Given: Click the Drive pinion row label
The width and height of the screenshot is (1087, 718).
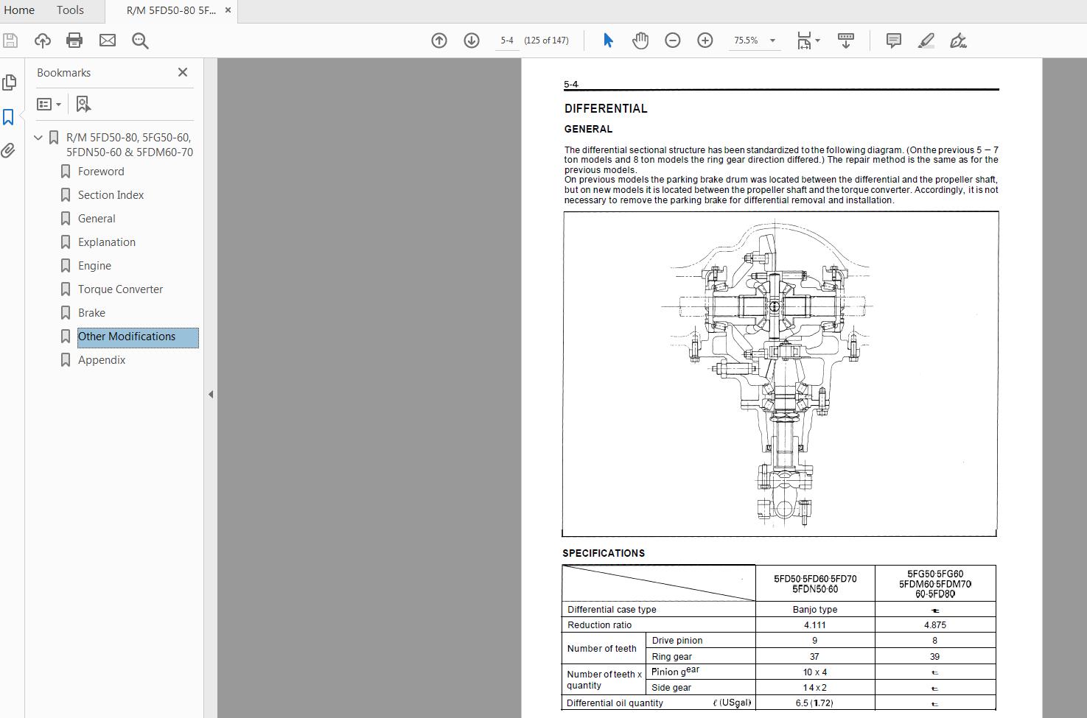Looking at the screenshot, I should click(677, 641).
